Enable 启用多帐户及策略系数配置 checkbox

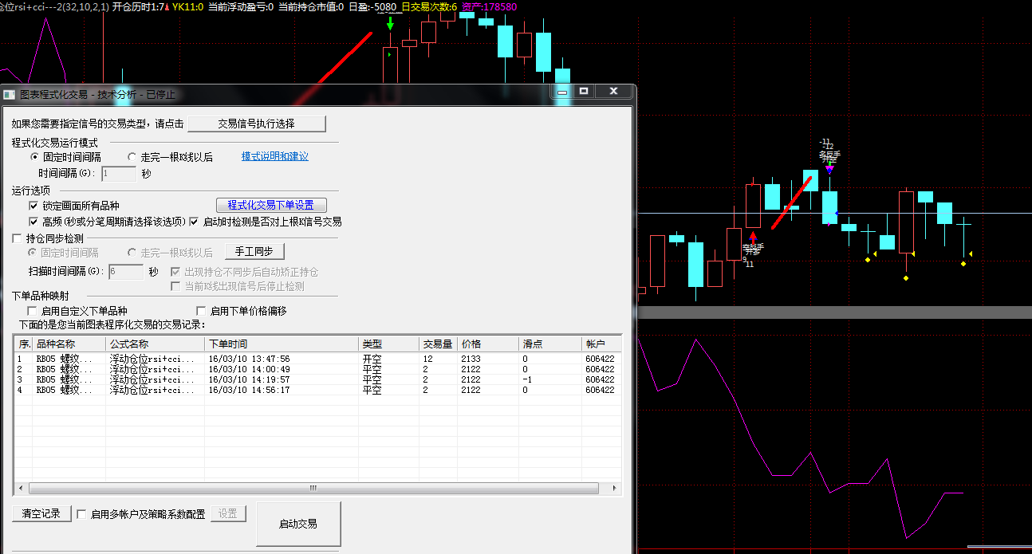click(x=81, y=514)
